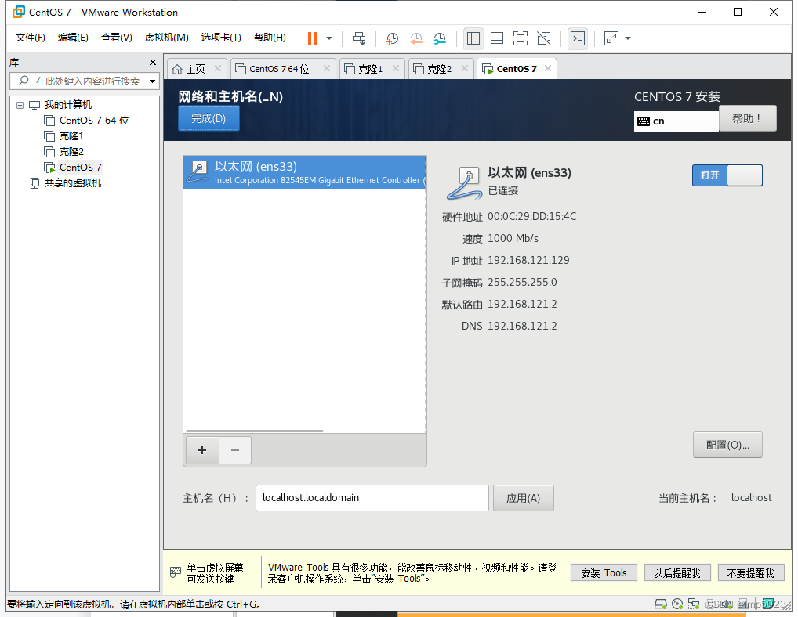Screen dimensions: 798x617
Task: Open the console view icon
Action: click(578, 38)
